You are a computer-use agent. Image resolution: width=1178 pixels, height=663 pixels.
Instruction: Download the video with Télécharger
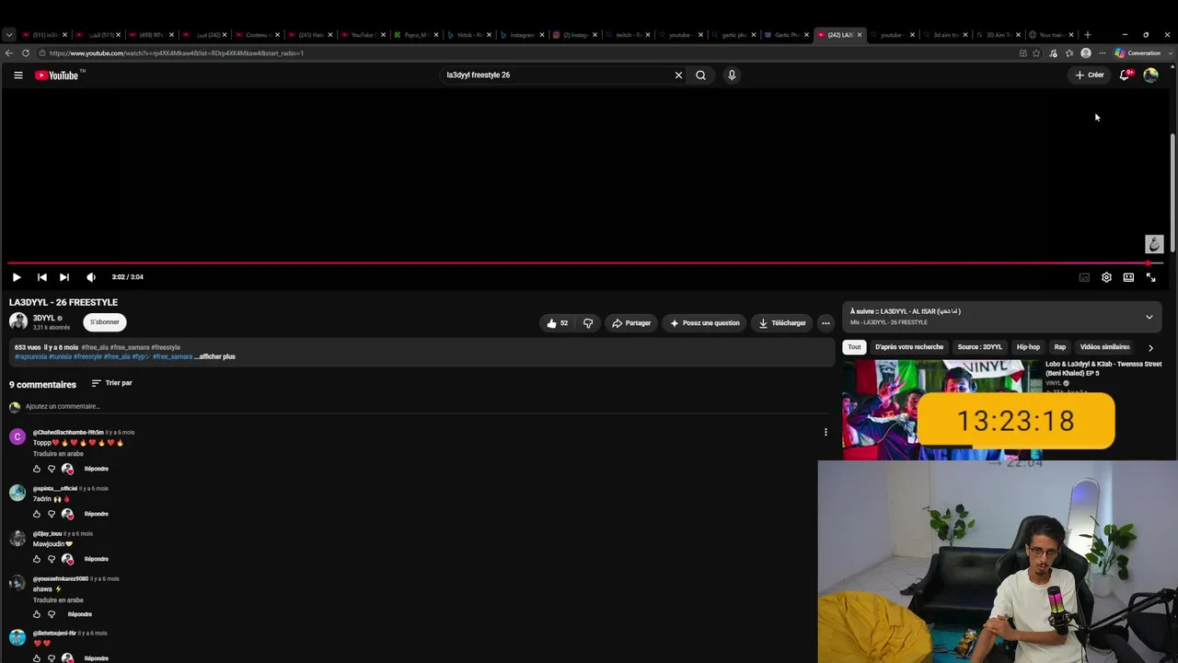click(x=782, y=323)
